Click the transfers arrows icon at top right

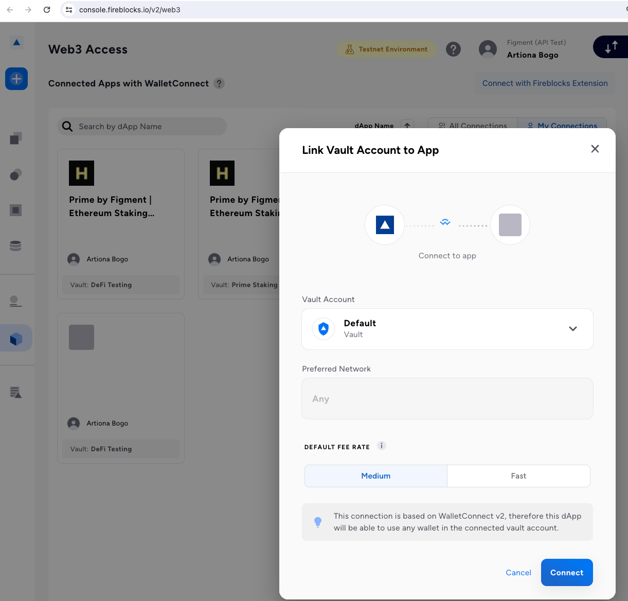[611, 47]
